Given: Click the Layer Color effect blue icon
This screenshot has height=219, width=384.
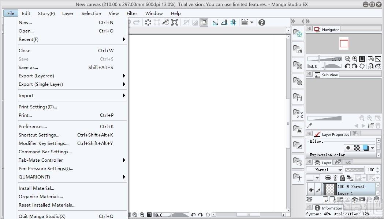Looking at the screenshot, I should click(365, 148).
